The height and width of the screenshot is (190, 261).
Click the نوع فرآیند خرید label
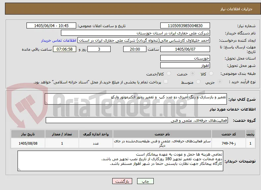coord(242,82)
